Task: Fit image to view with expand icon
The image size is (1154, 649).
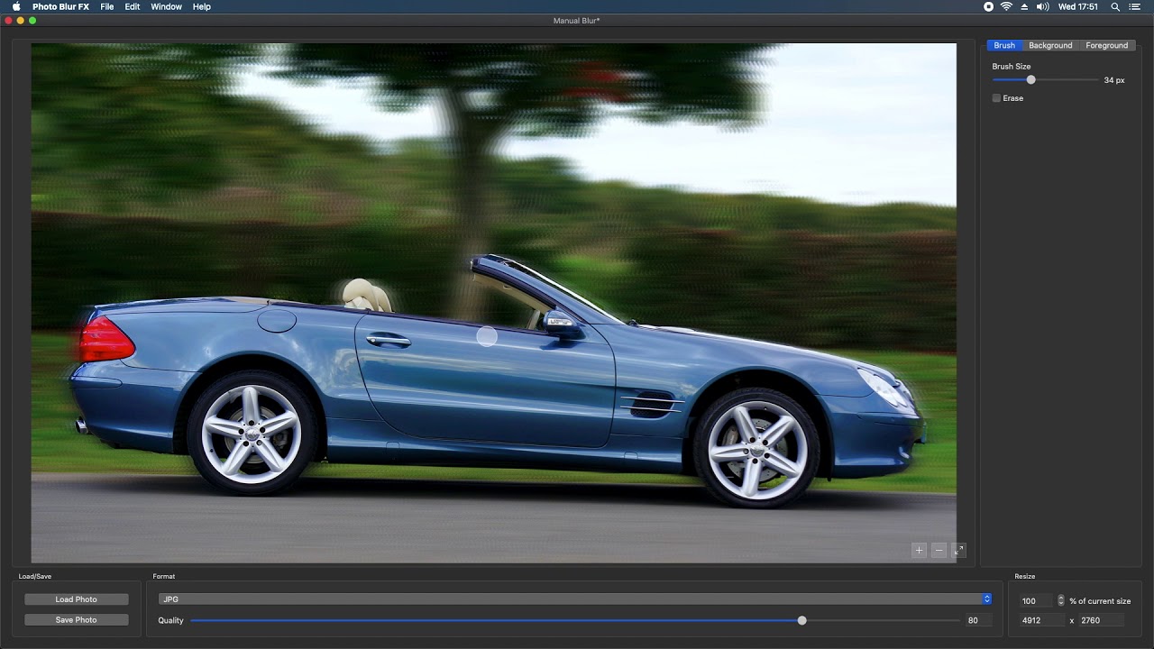Action: [958, 550]
